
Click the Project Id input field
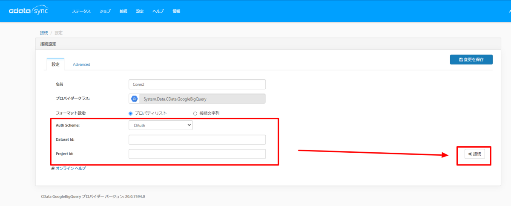197,154
